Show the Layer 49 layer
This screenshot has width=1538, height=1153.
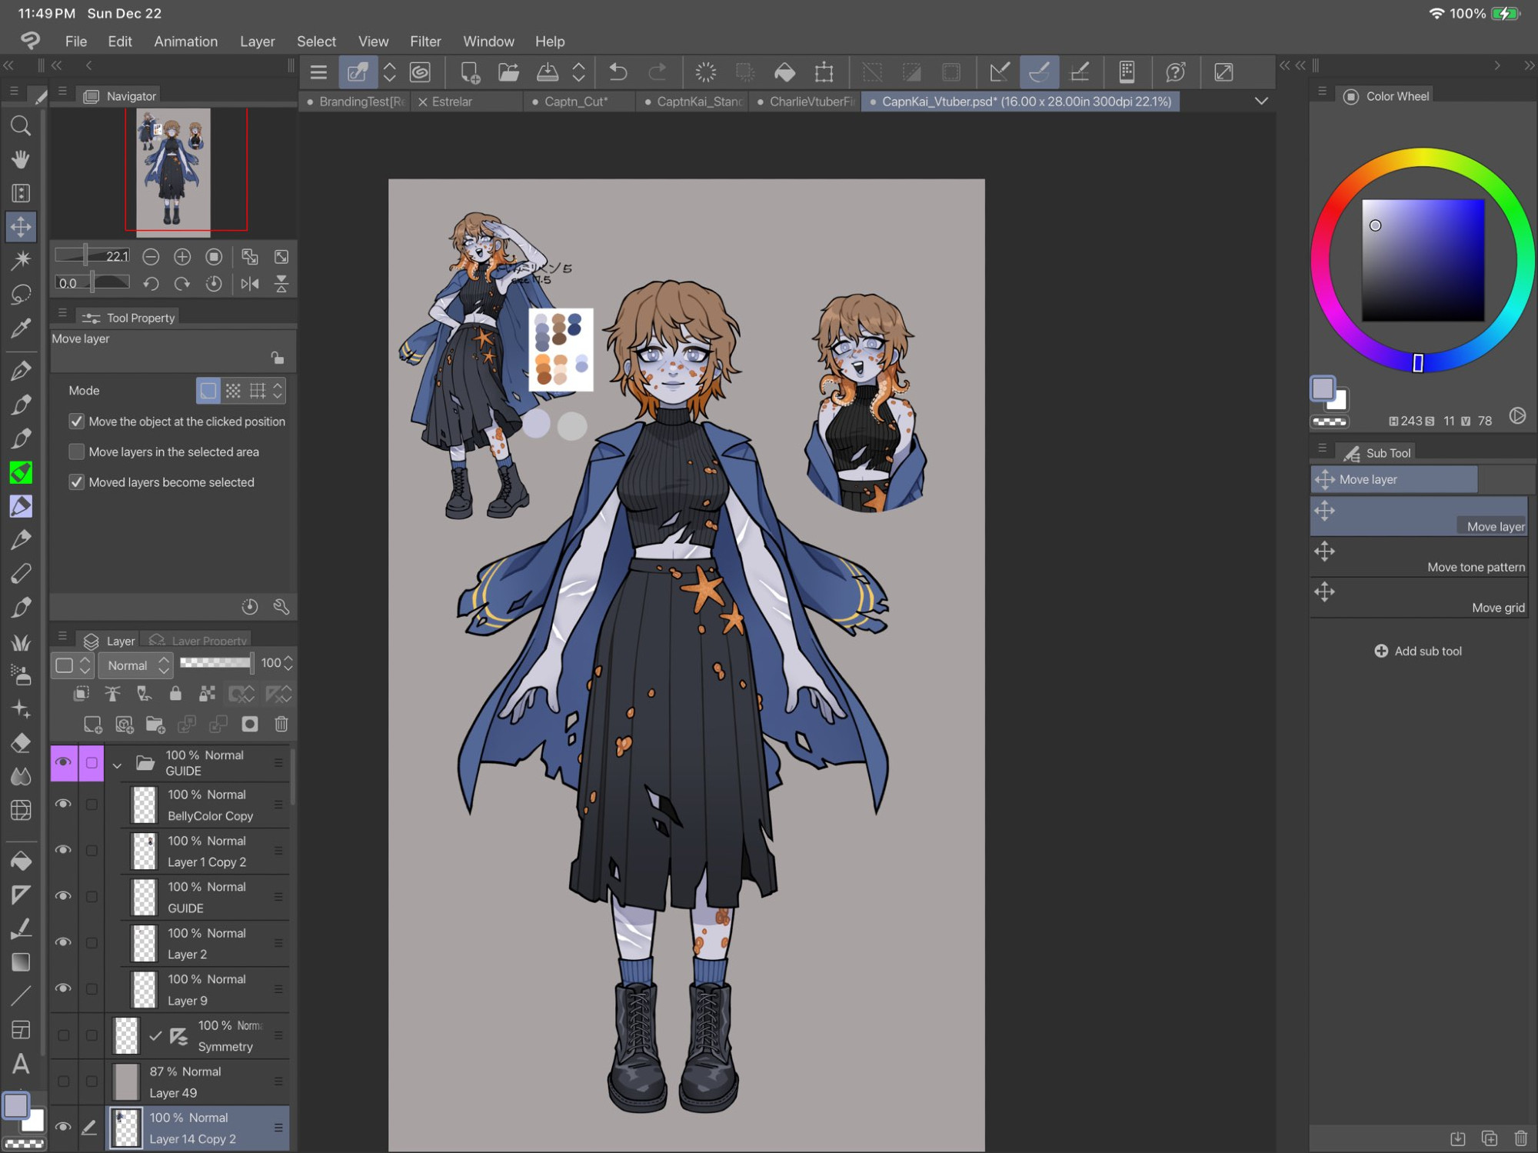(x=63, y=1081)
